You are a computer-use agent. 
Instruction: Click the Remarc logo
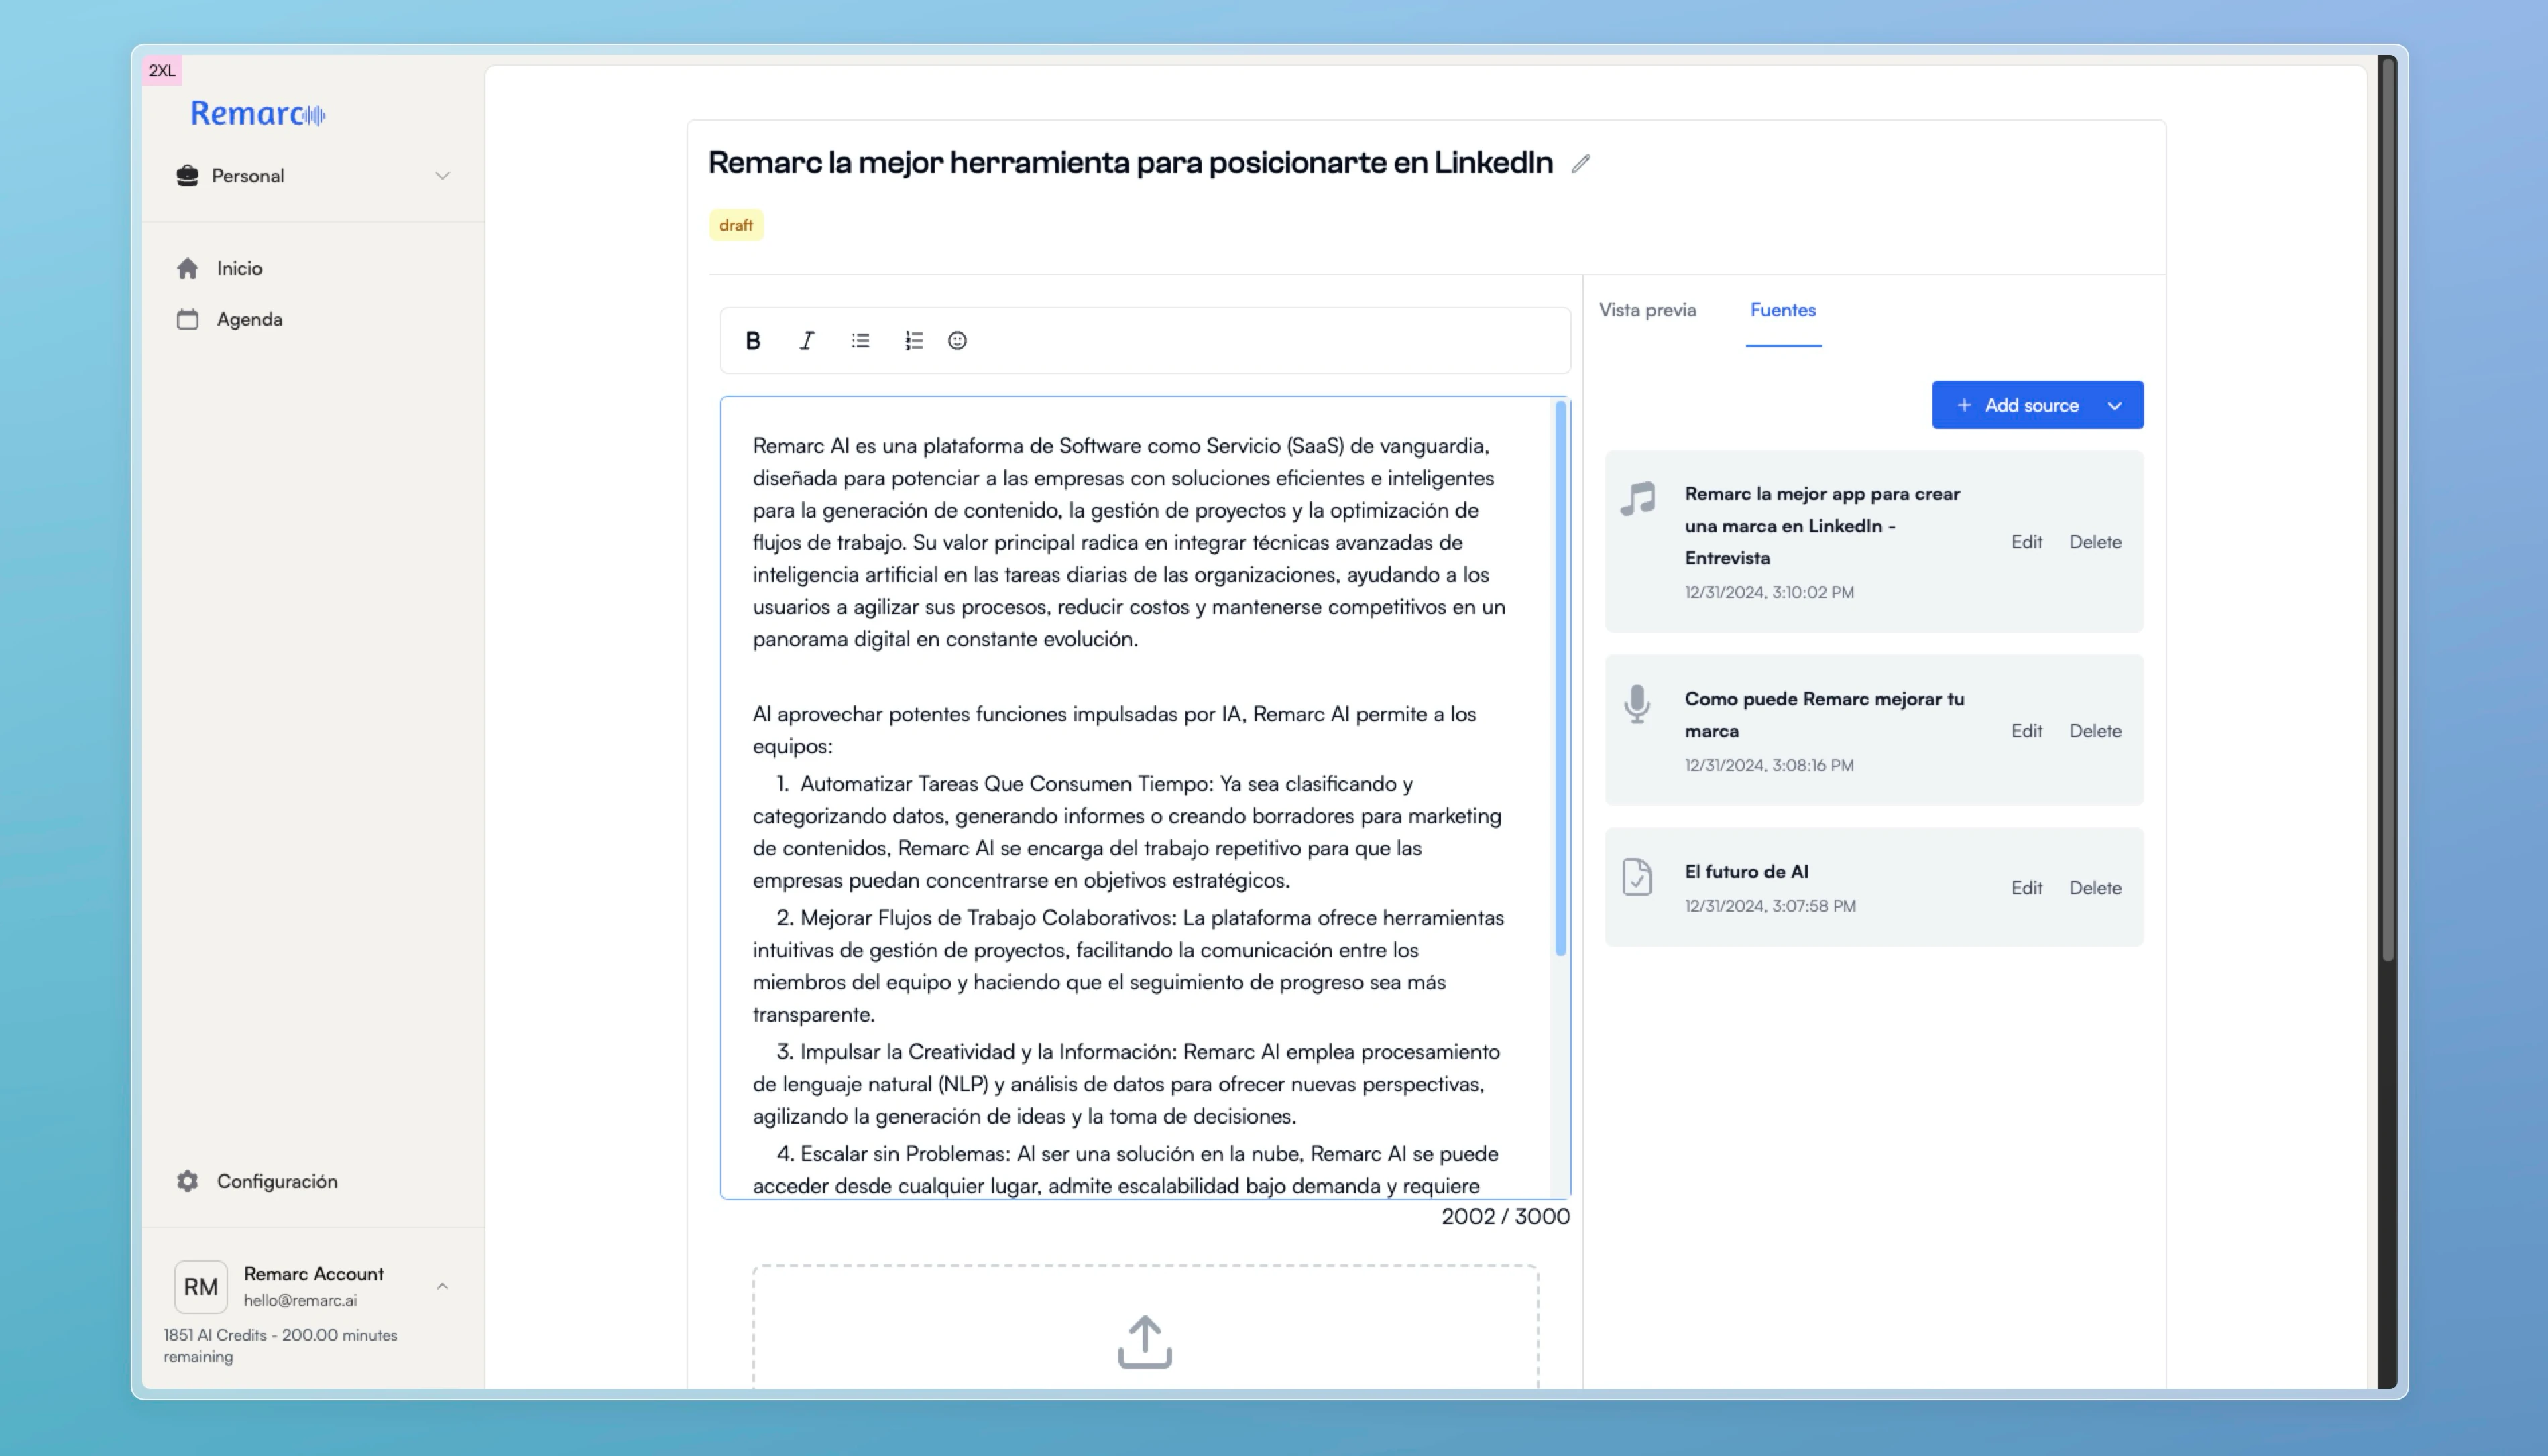[x=257, y=114]
